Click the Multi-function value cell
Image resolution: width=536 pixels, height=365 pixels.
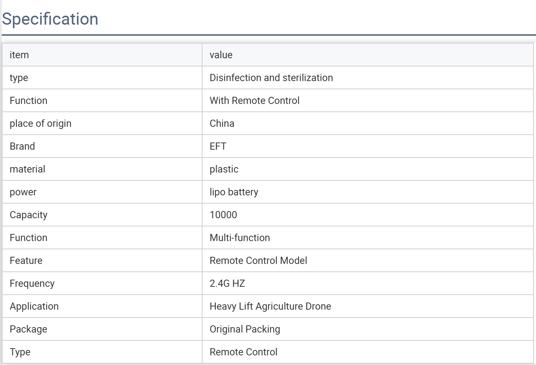[240, 237]
